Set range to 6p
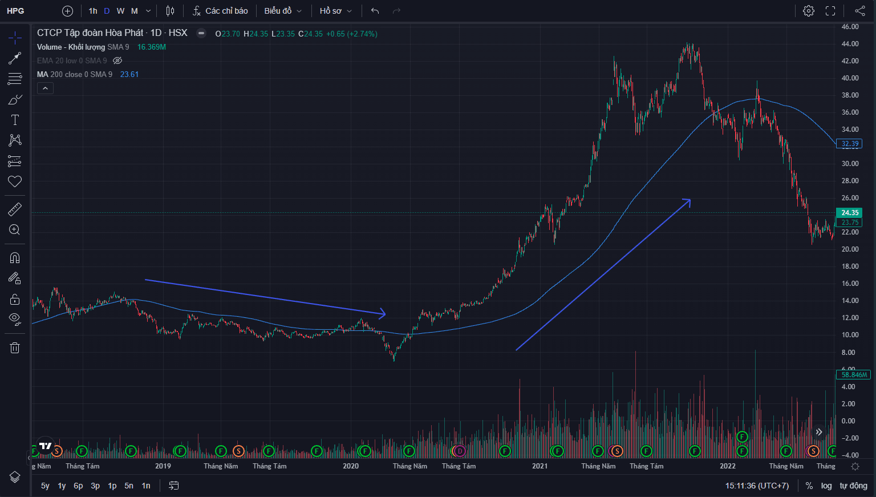Screen dimensions: 876x497 [x=78, y=486]
